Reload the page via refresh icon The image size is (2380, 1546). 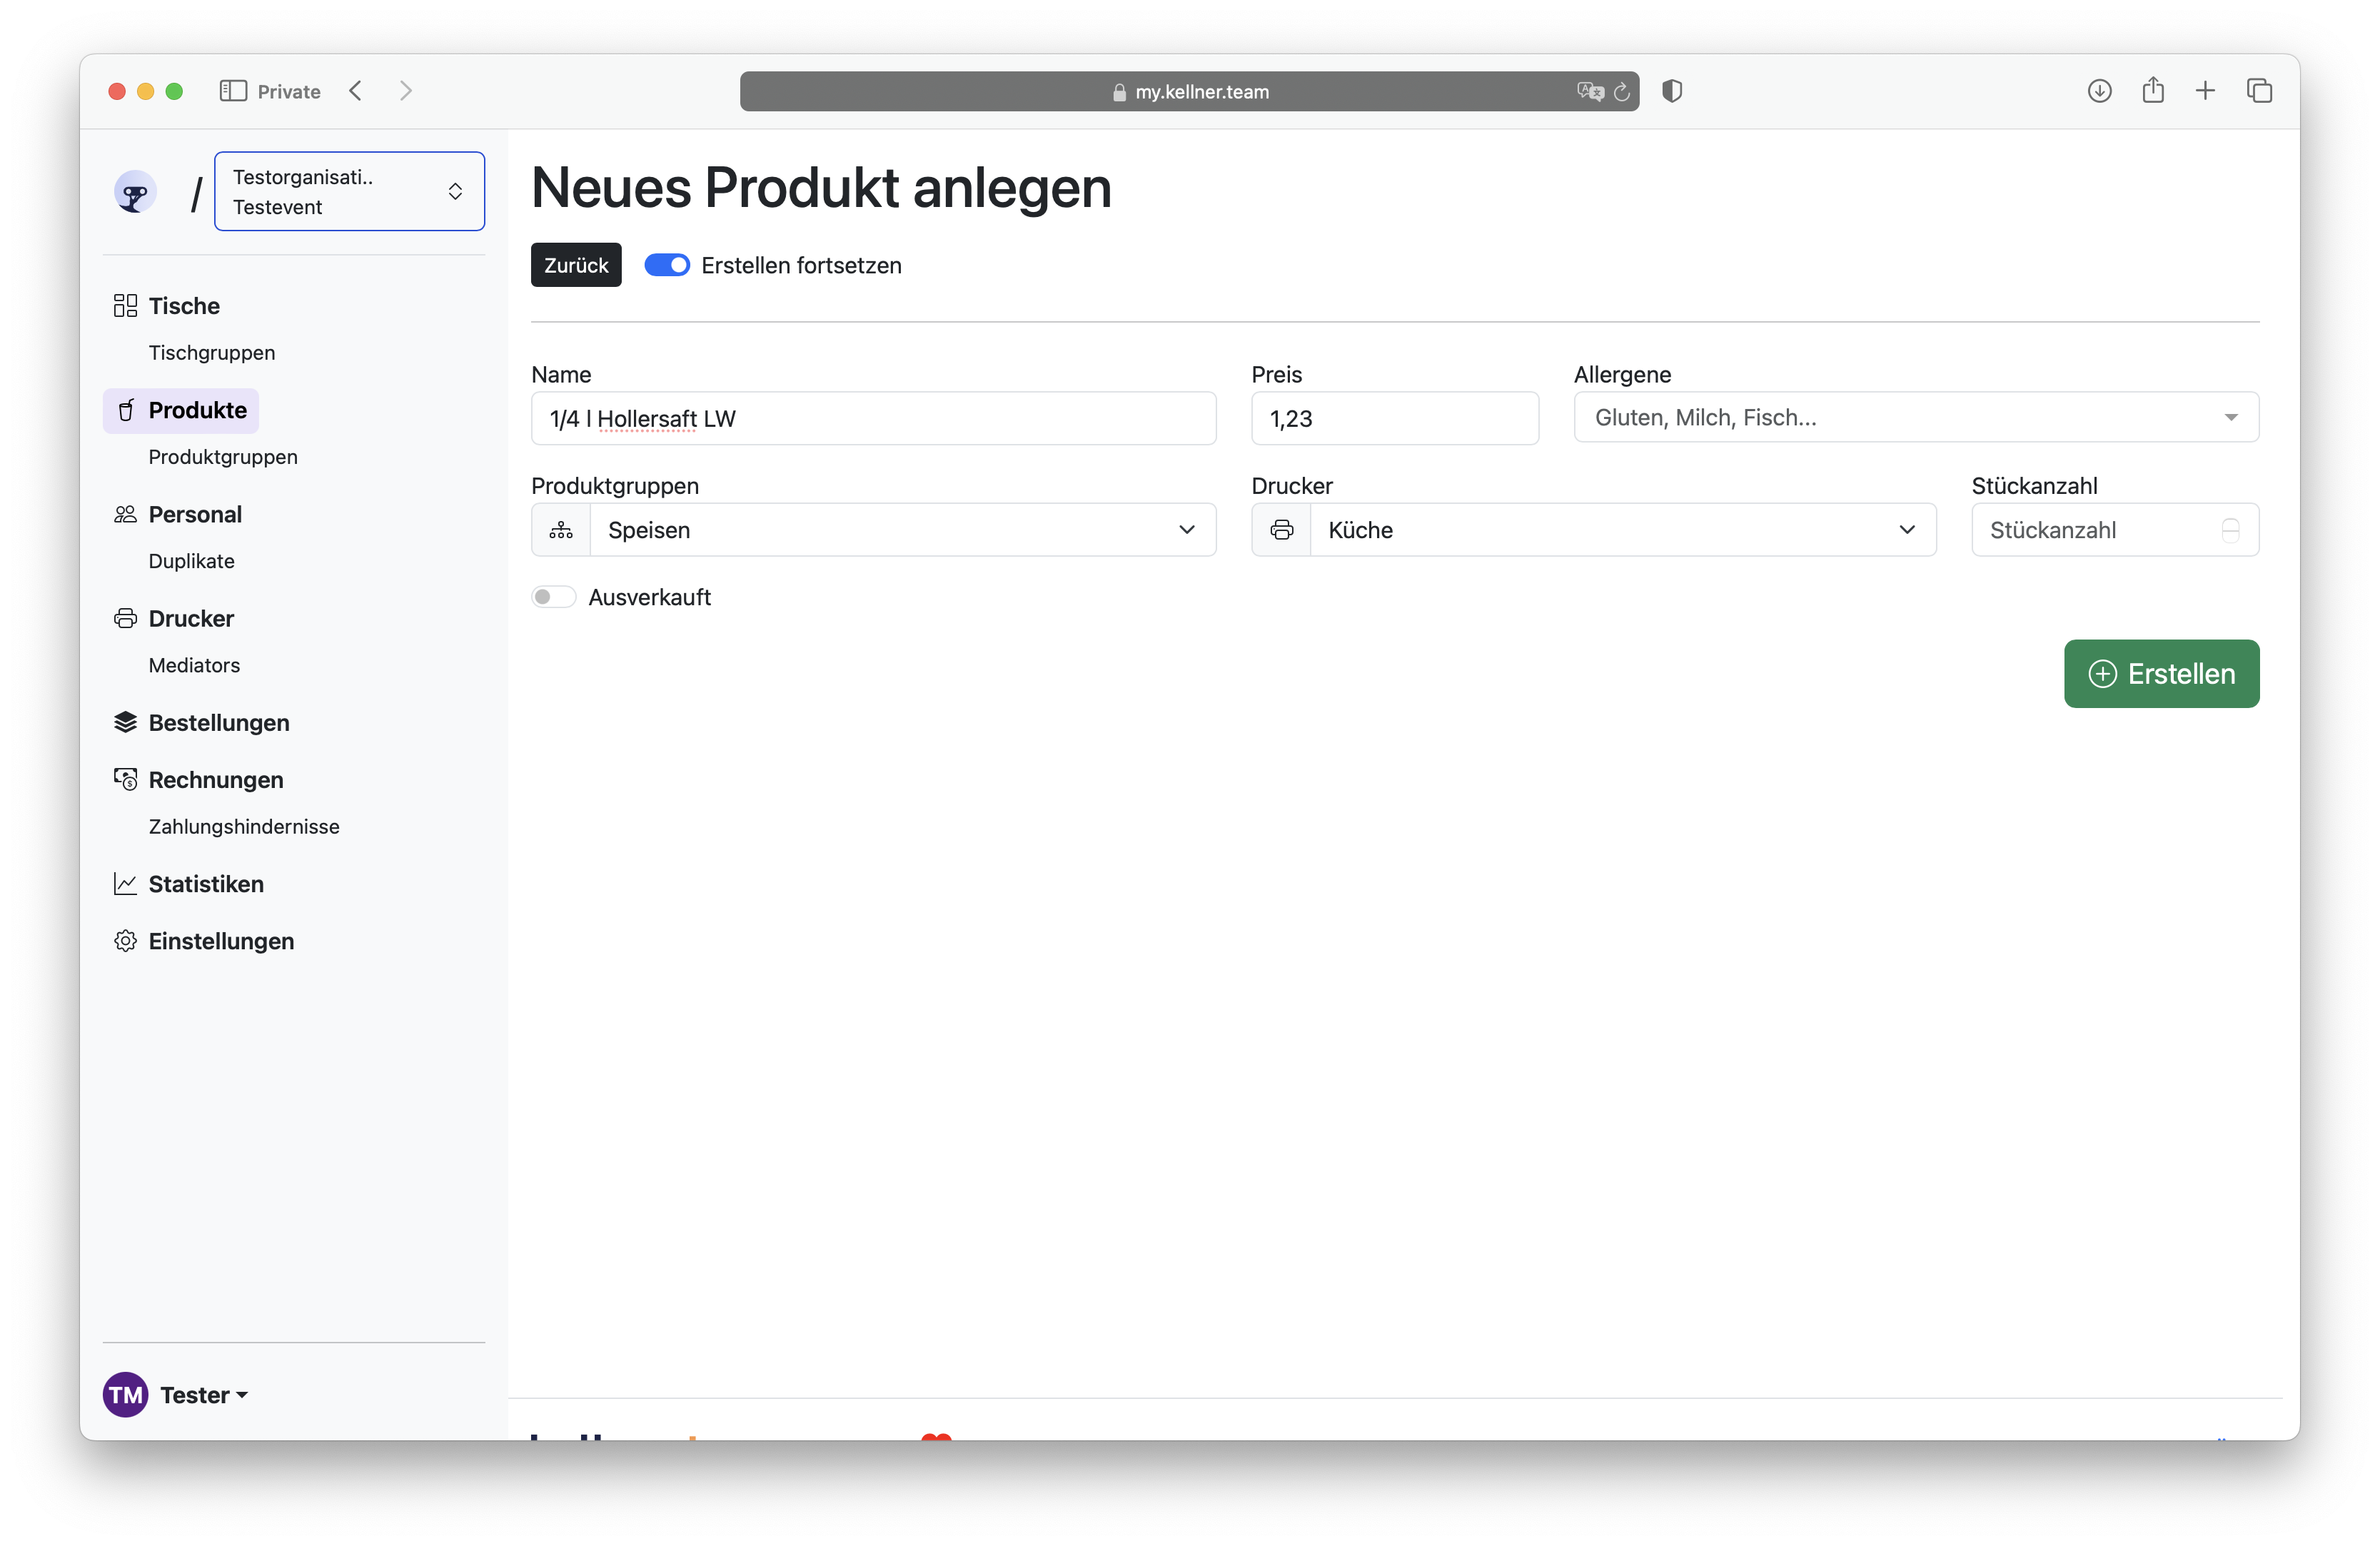[1622, 91]
